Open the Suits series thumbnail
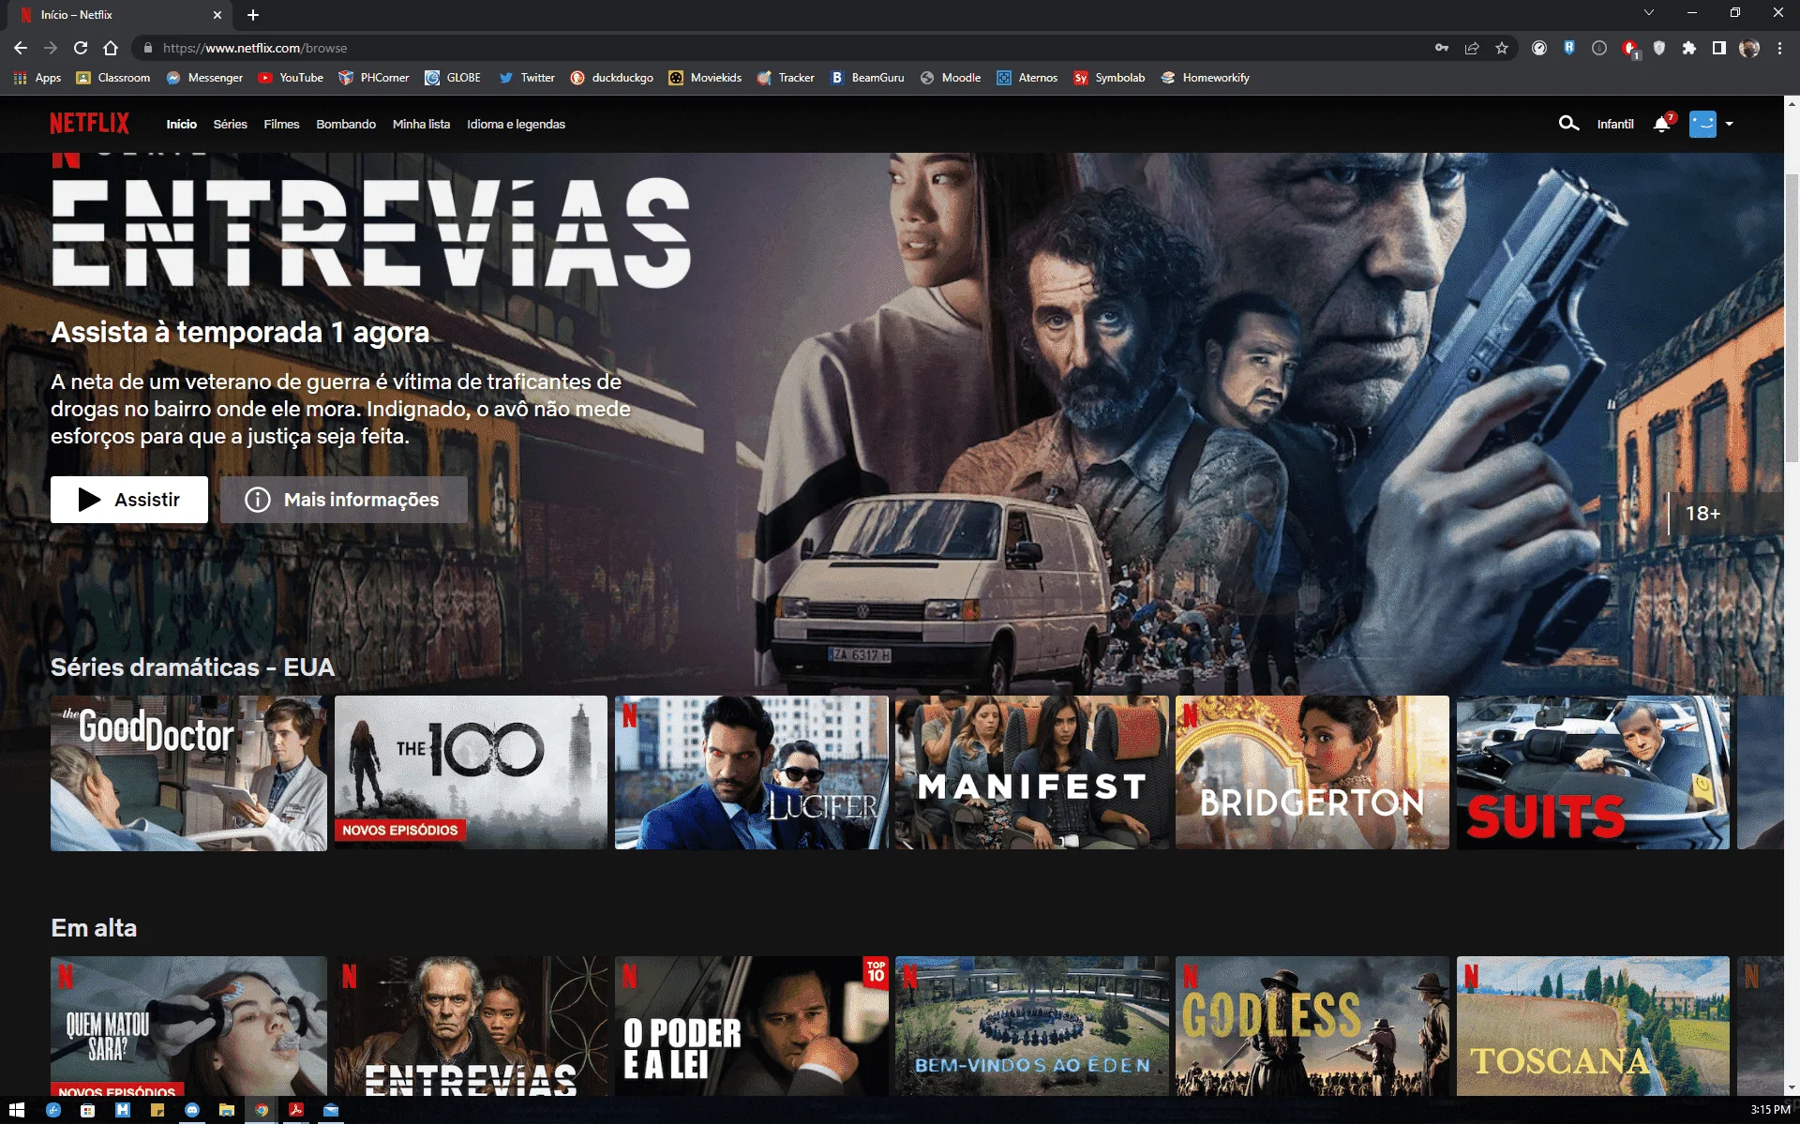1800x1124 pixels. click(x=1593, y=772)
